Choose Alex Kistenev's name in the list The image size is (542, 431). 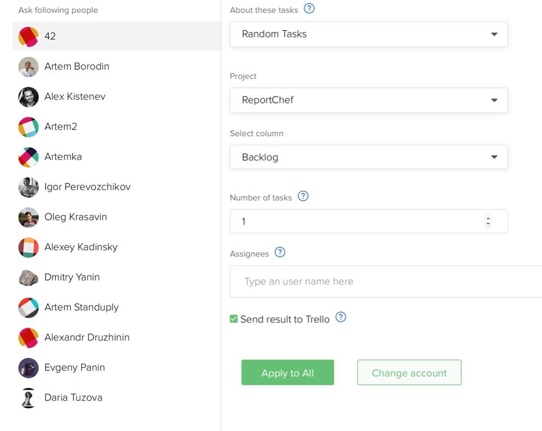(75, 96)
